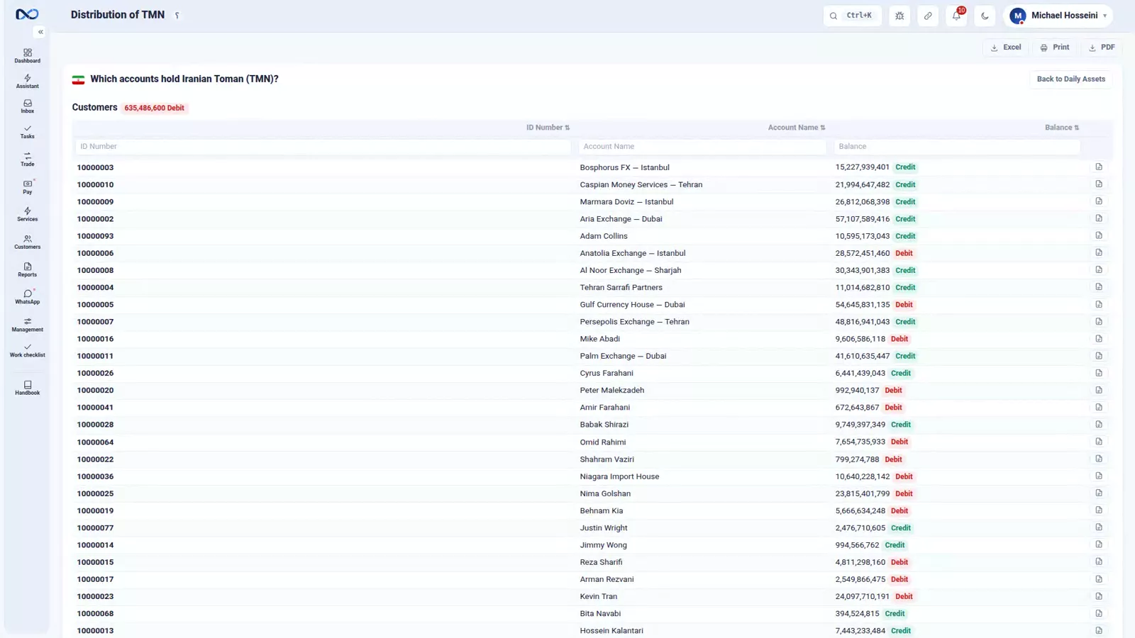Focus the ID Number filter field

click(x=323, y=147)
